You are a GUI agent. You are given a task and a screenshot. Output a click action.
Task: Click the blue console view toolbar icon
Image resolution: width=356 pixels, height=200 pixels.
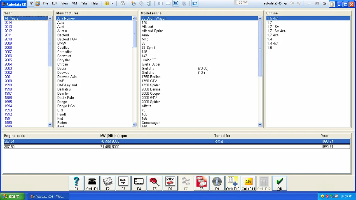pyautogui.click(x=195, y=3)
